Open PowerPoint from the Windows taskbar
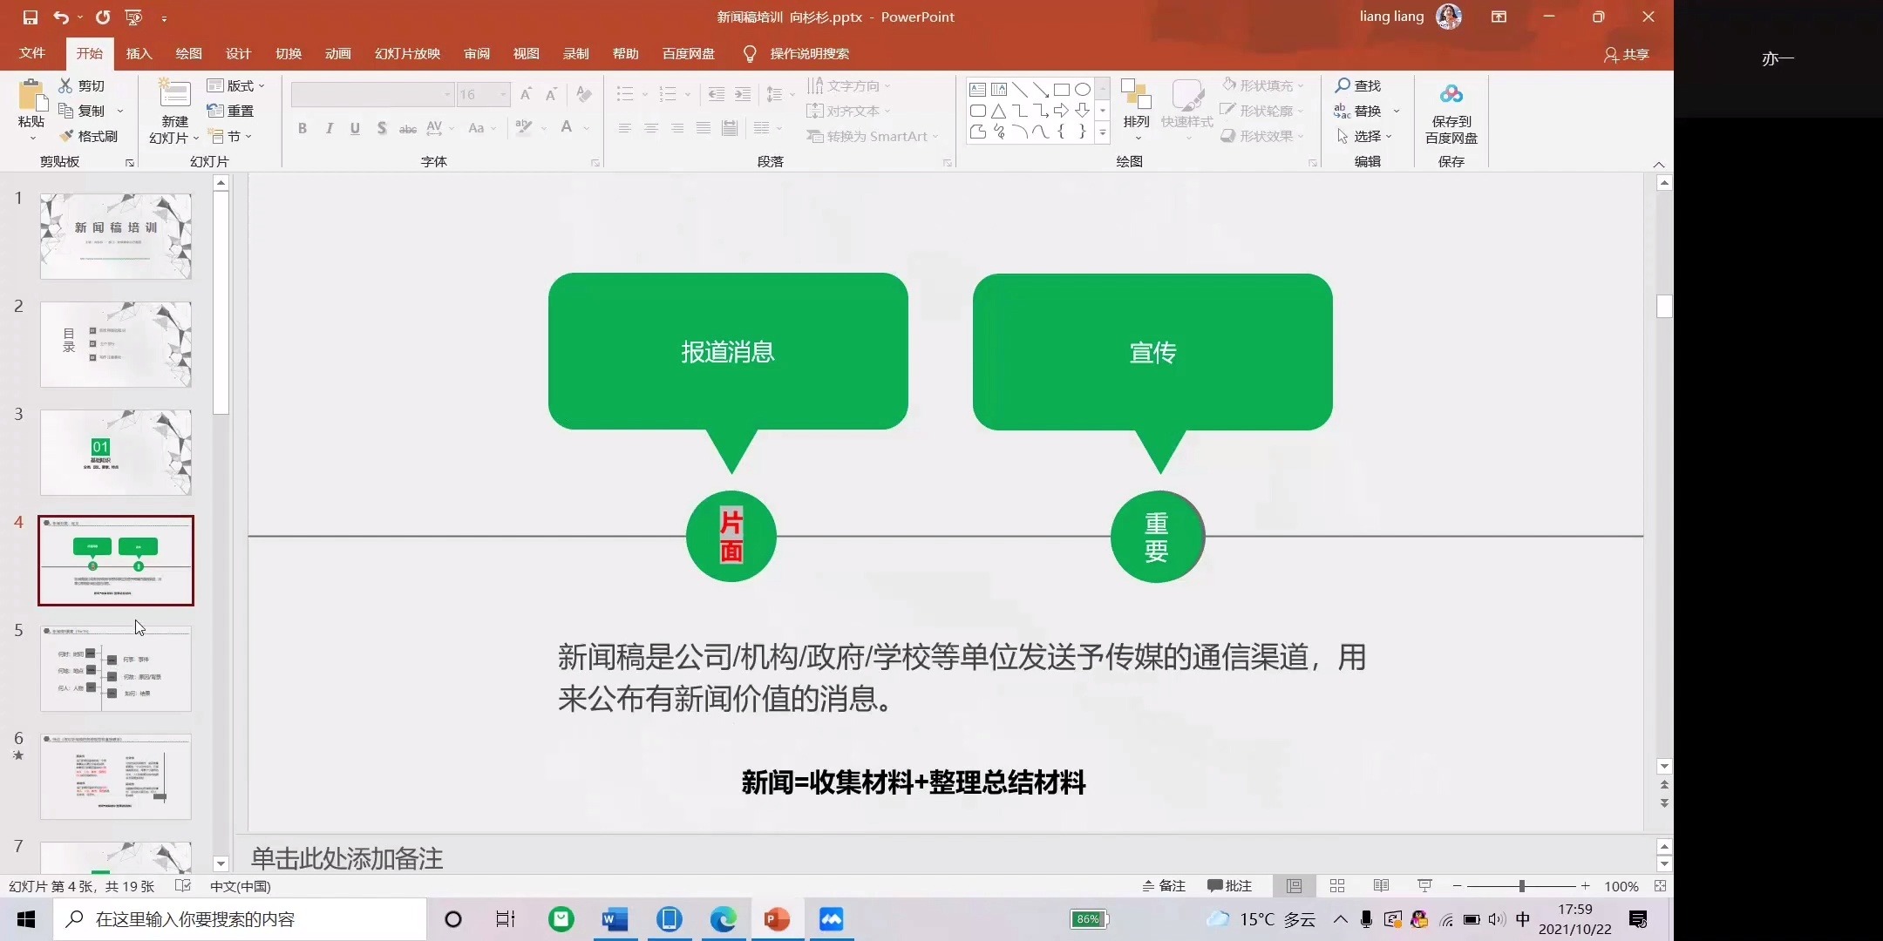The width and height of the screenshot is (1883, 941). pyautogui.click(x=776, y=919)
